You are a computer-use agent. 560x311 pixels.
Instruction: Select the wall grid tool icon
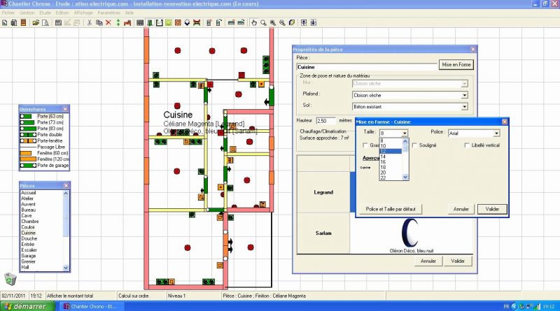(140, 22)
